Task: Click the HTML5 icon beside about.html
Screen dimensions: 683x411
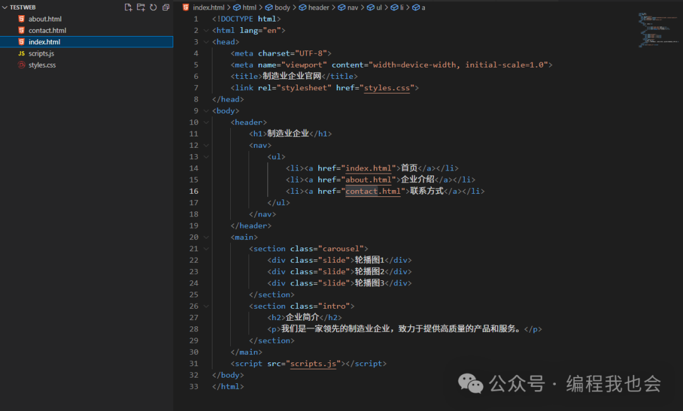Action: coord(22,19)
